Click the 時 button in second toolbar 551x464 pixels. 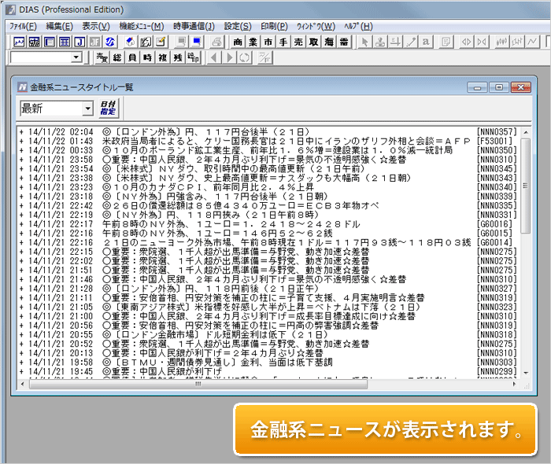tap(147, 57)
